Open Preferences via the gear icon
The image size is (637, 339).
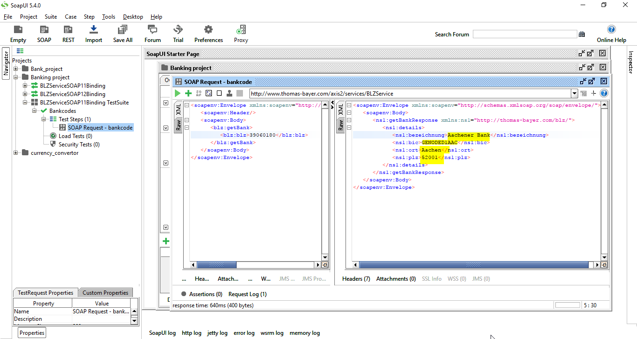click(208, 33)
